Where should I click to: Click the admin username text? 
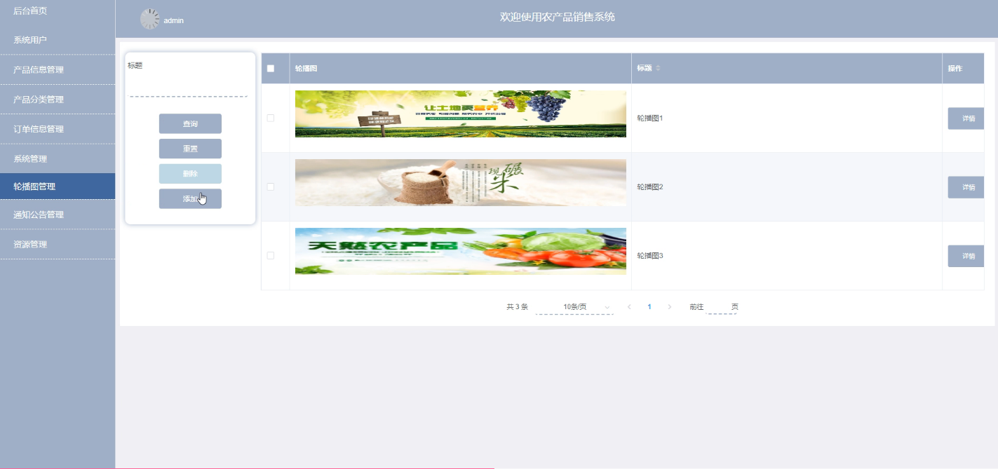pos(174,20)
